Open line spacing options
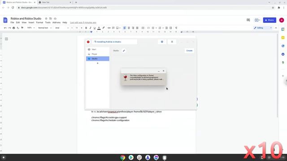The image size is (287, 161). 143,28
